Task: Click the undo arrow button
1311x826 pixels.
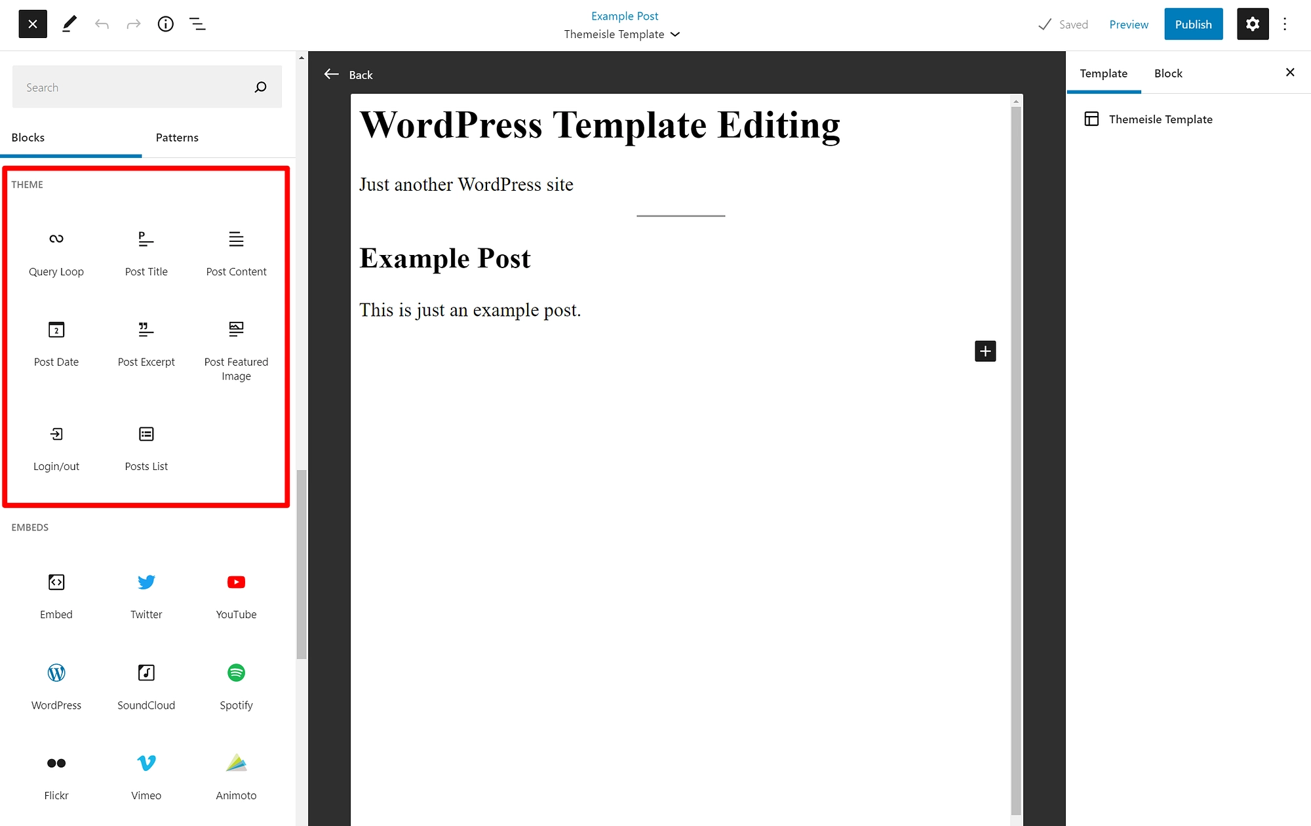Action: point(102,24)
